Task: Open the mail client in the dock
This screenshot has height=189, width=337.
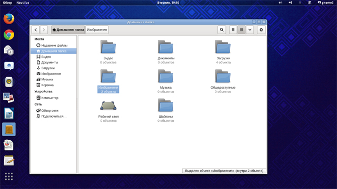Action: (9, 50)
